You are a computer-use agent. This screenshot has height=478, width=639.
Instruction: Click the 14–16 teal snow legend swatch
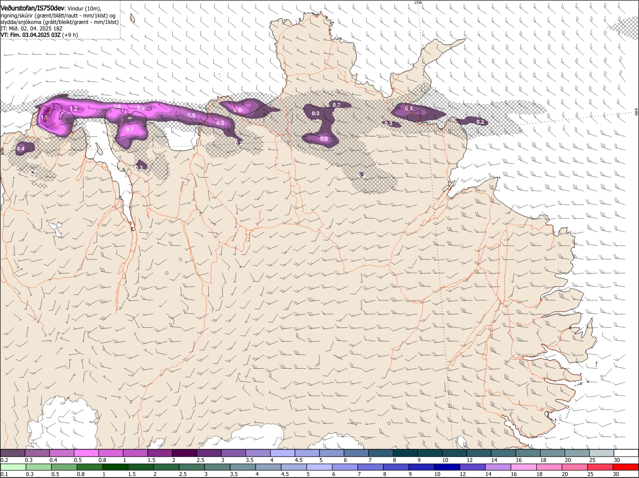pos(503,453)
